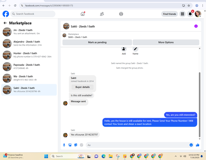Screen dimensions: 206x160
Task: Select the Sakti - 2beds 1 bath conversation
Action: coord(29,90)
